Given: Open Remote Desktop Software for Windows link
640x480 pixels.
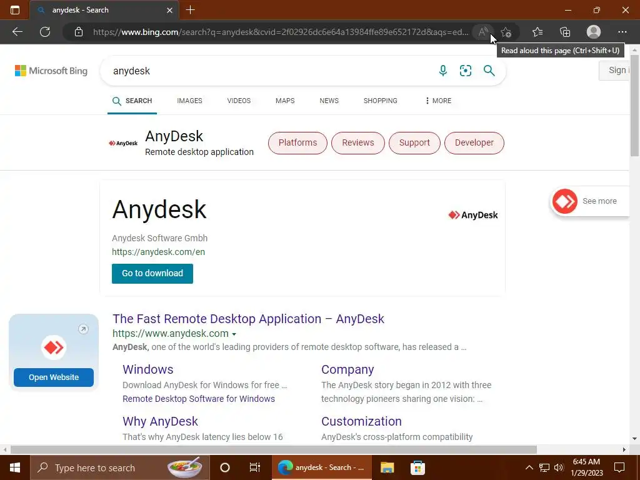Looking at the screenshot, I should pyautogui.click(x=198, y=399).
